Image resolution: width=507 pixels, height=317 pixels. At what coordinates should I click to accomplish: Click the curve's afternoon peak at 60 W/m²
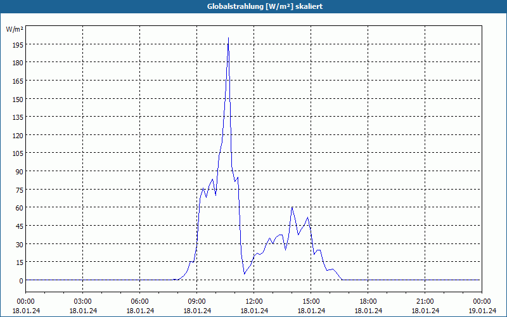292,207
